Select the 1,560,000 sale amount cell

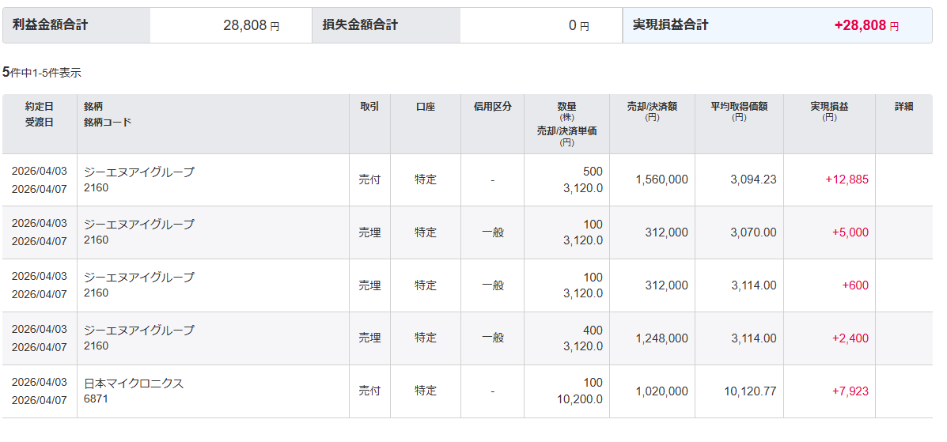click(661, 179)
